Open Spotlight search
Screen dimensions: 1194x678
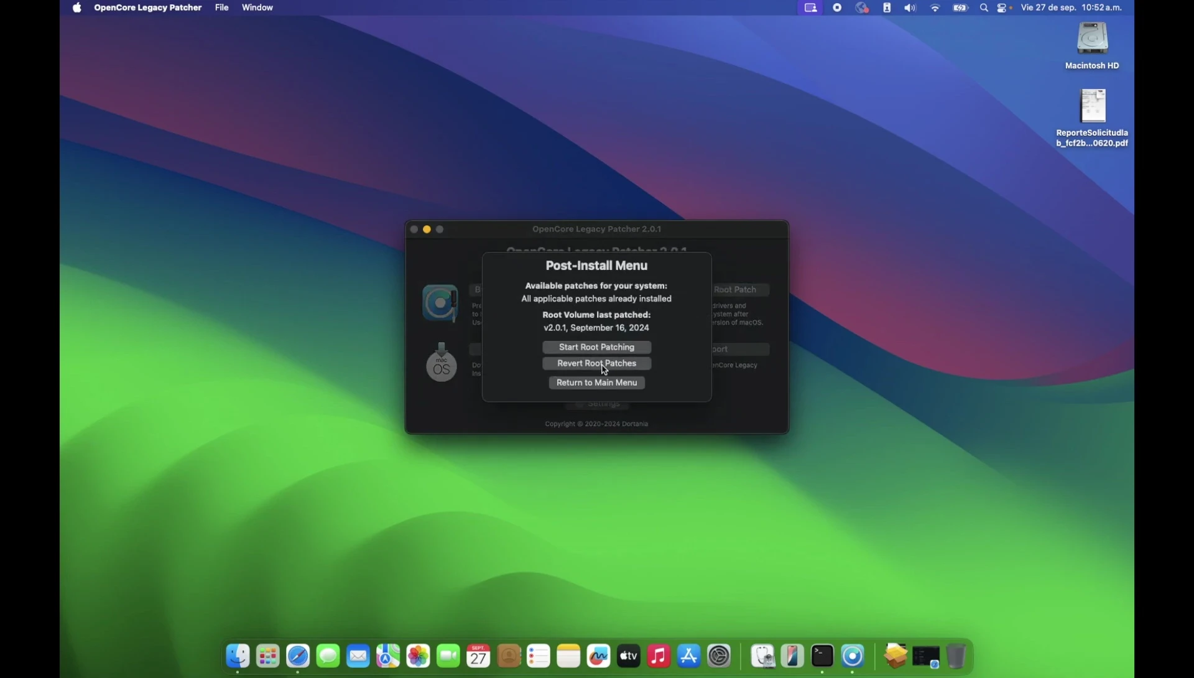pyautogui.click(x=984, y=7)
